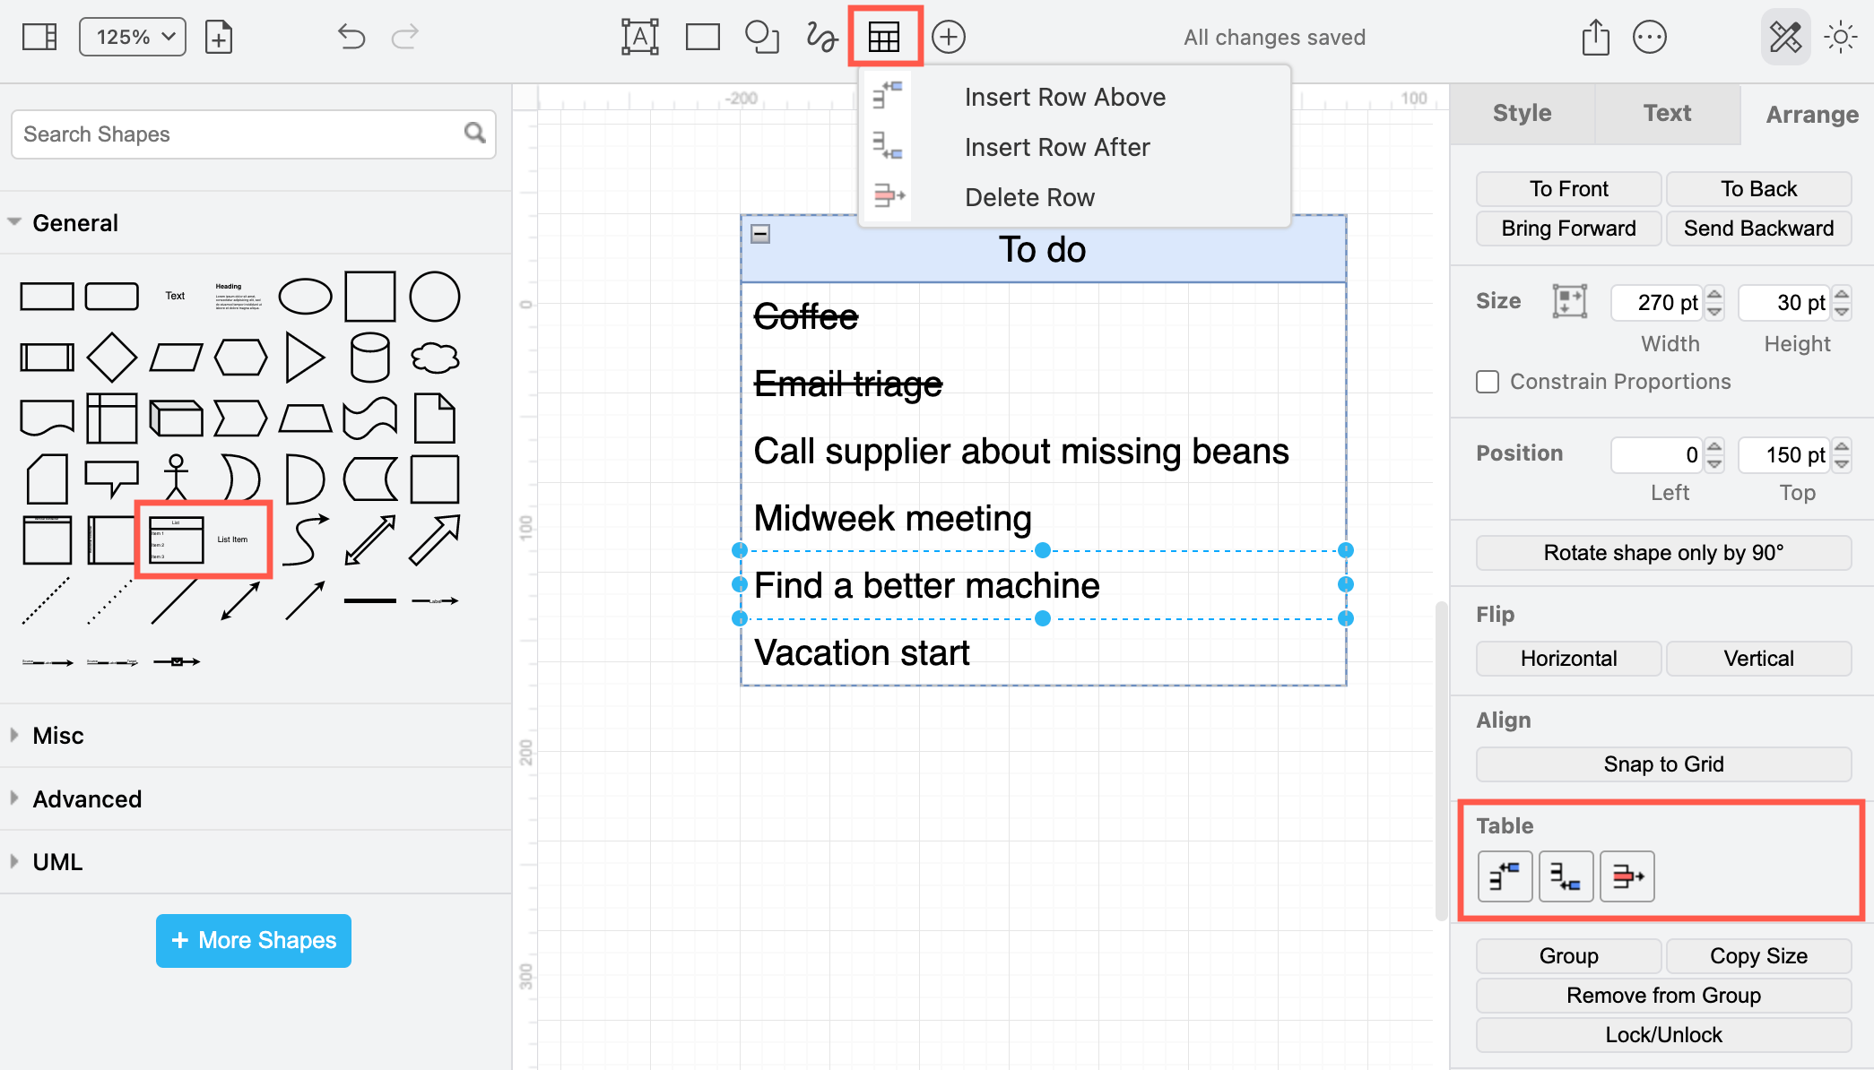Viewport: 1874px width, 1070px height.
Task: Click the Rotate shape only by 90° button
Action: (1664, 552)
